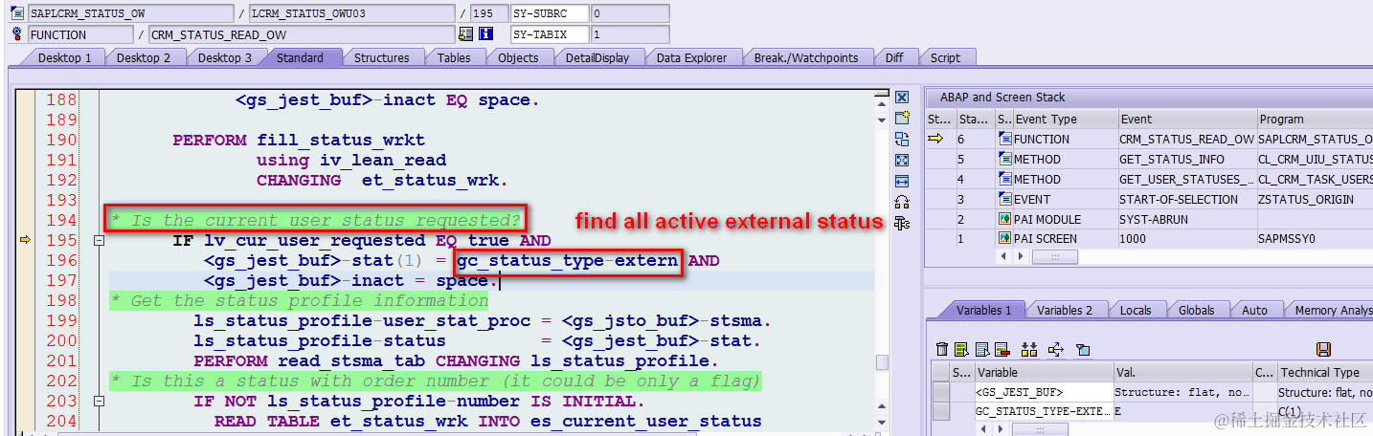Click the horizontal maximize arrows icon
1373x436 pixels.
[x=901, y=182]
